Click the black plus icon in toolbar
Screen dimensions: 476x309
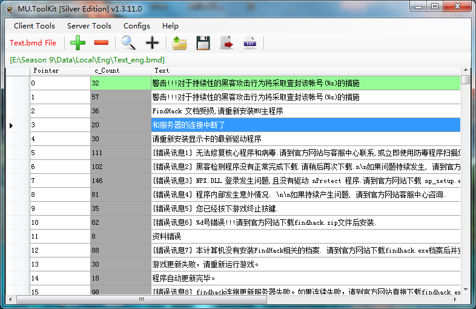click(152, 43)
